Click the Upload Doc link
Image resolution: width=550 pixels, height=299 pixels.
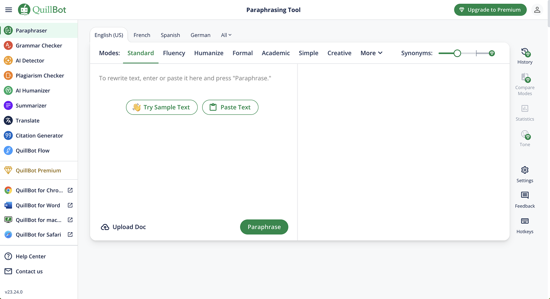click(123, 227)
